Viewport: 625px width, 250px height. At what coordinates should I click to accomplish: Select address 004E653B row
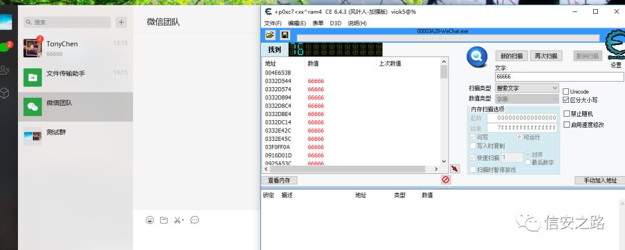pos(352,73)
